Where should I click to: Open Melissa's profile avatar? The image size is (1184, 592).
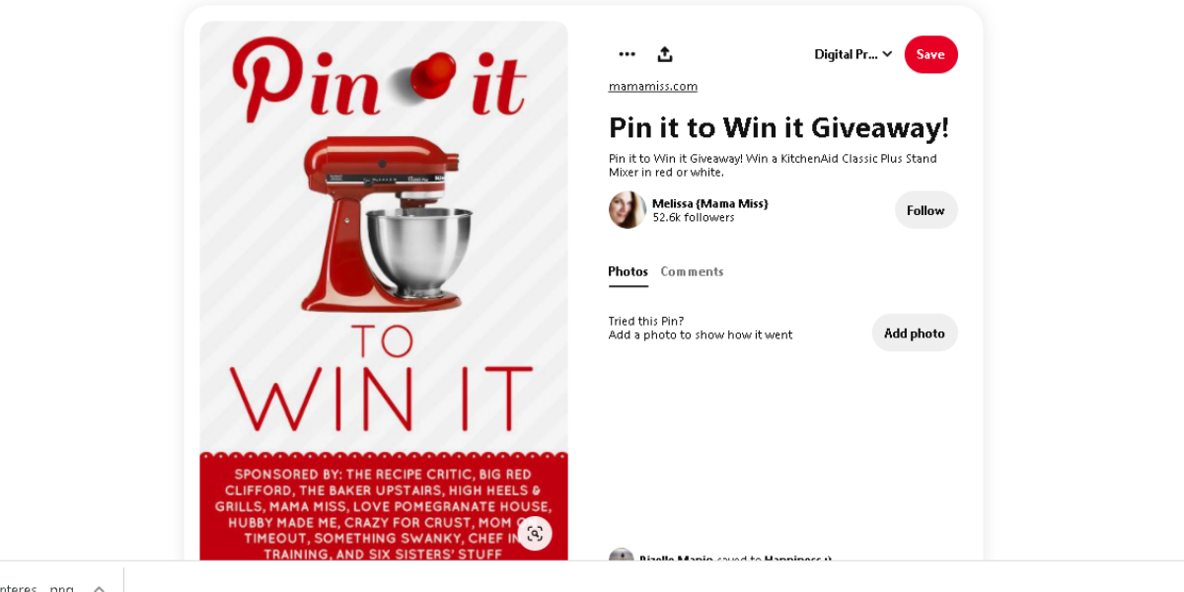628,210
